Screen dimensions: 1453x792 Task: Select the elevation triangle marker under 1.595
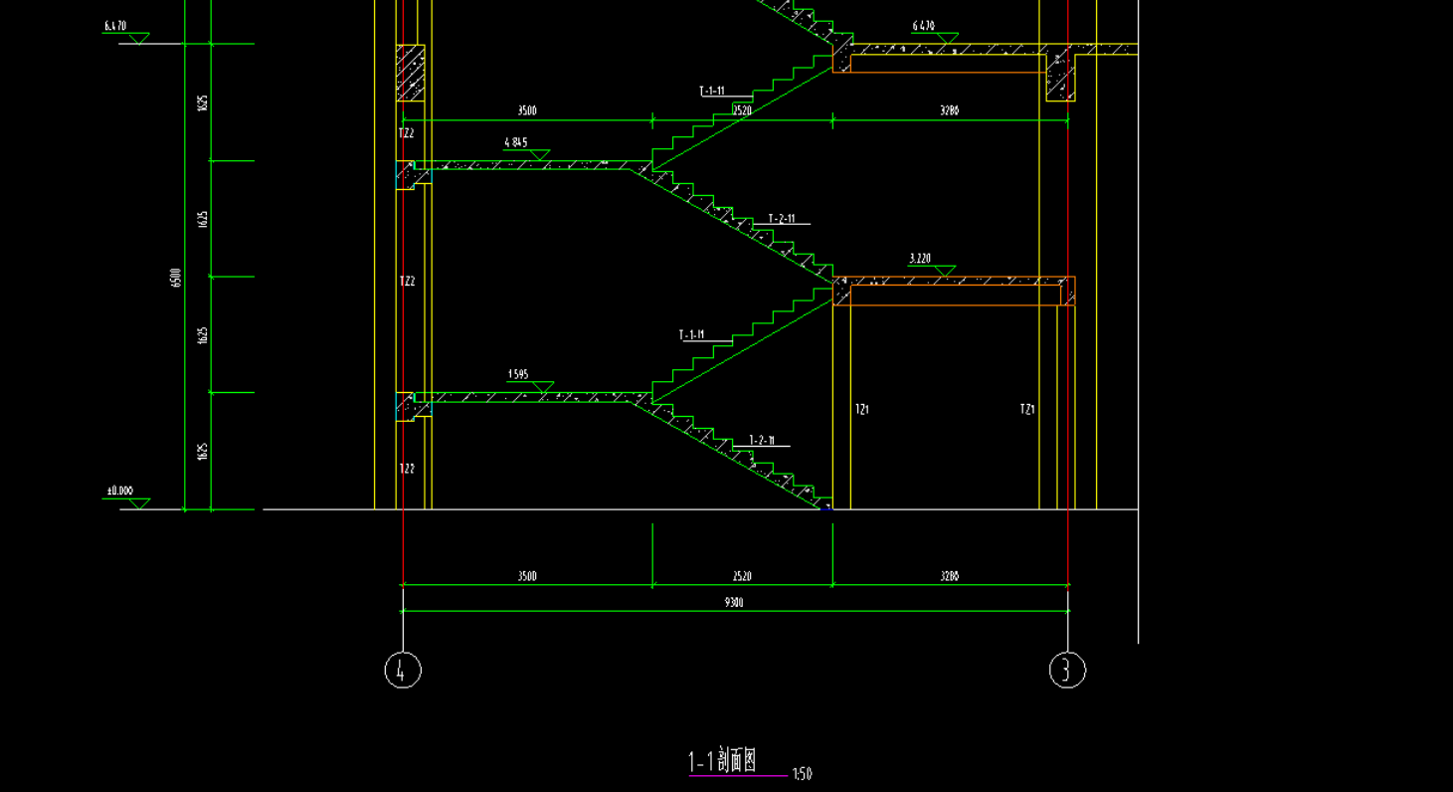(542, 387)
